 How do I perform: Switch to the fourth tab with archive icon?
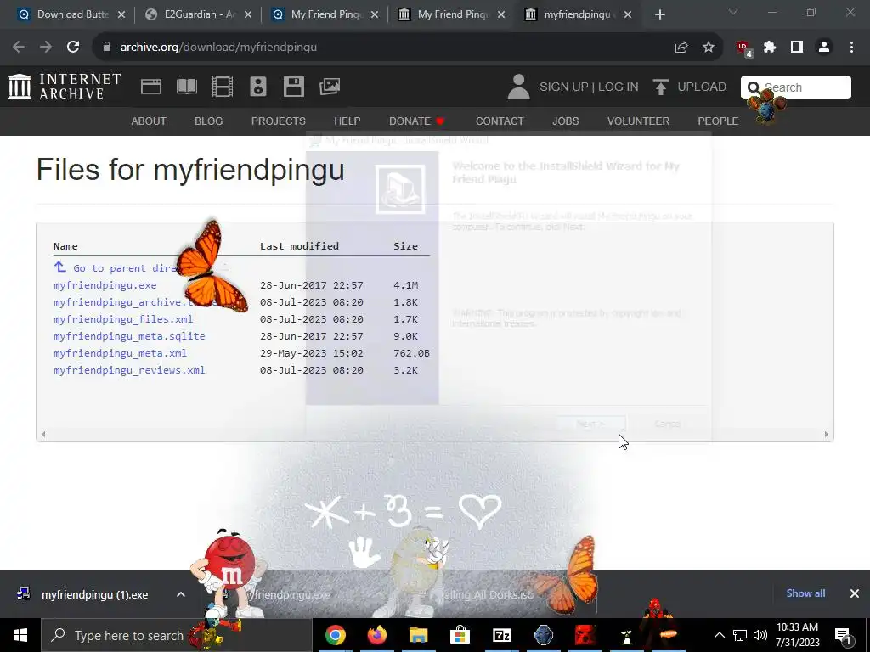click(x=452, y=14)
